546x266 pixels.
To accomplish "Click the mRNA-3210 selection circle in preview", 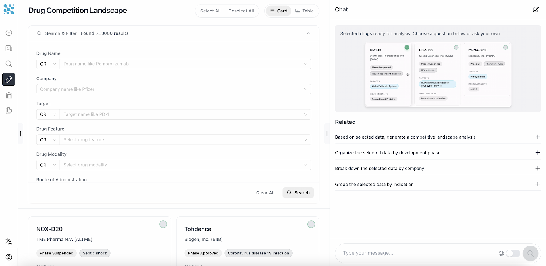I will (506, 47).
